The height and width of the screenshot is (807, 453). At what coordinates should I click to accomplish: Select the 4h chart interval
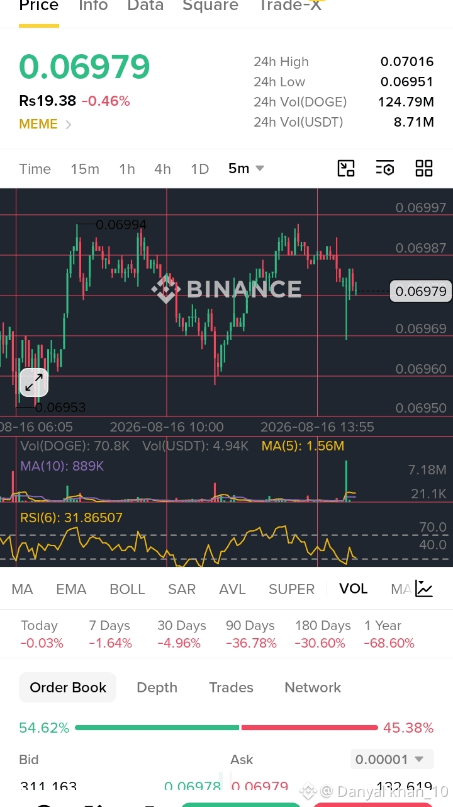[162, 169]
